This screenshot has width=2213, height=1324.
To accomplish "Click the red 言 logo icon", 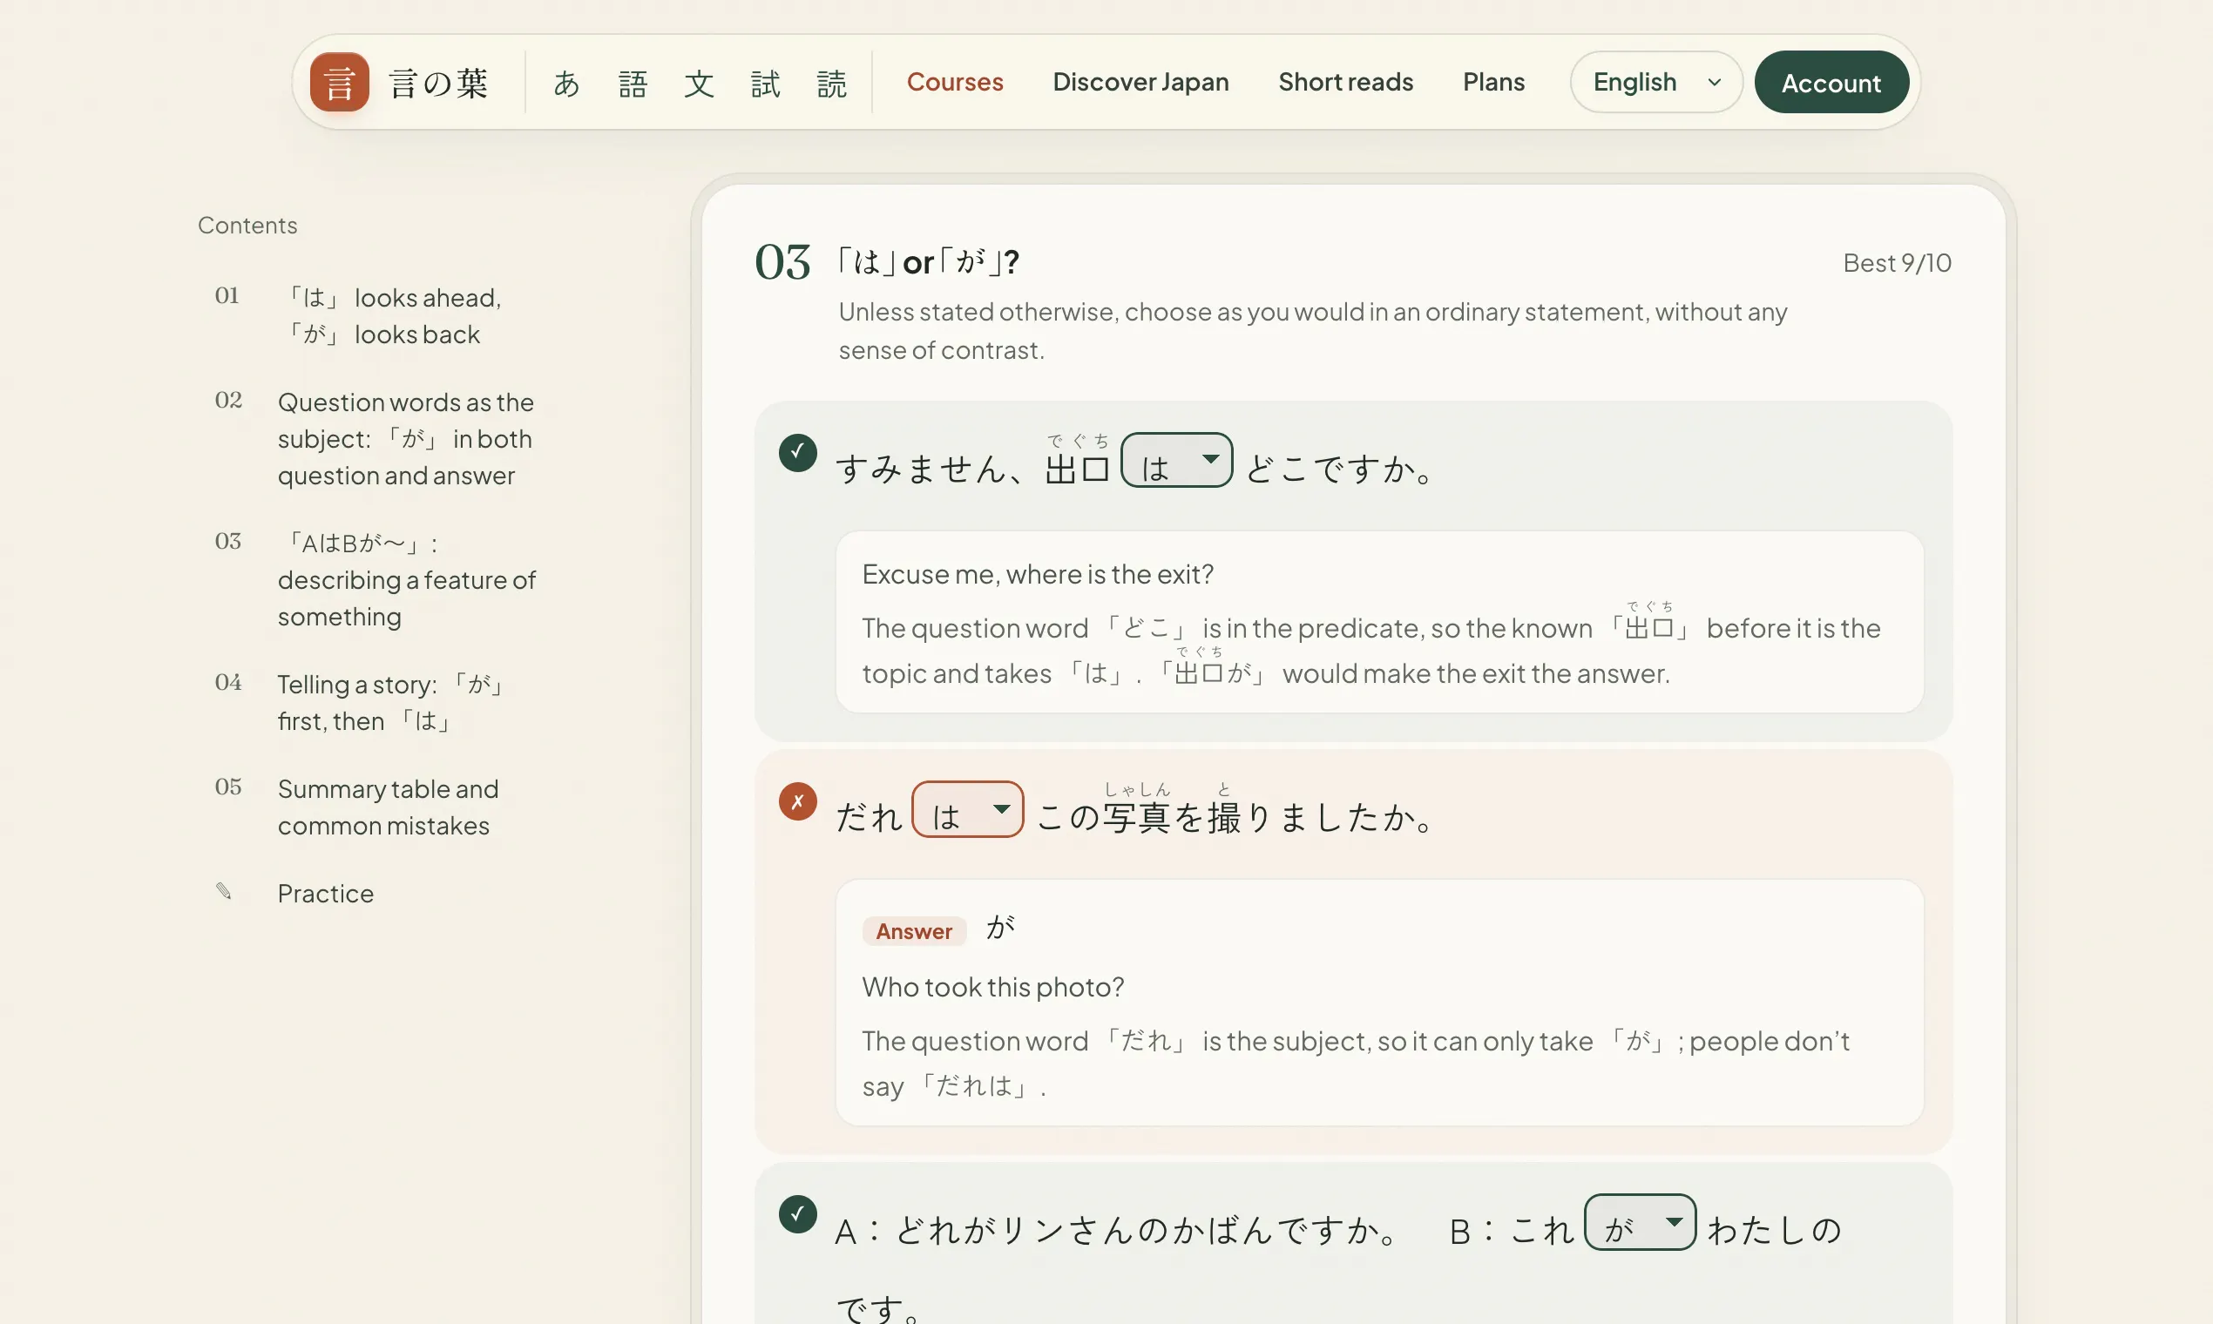I will 339,82.
